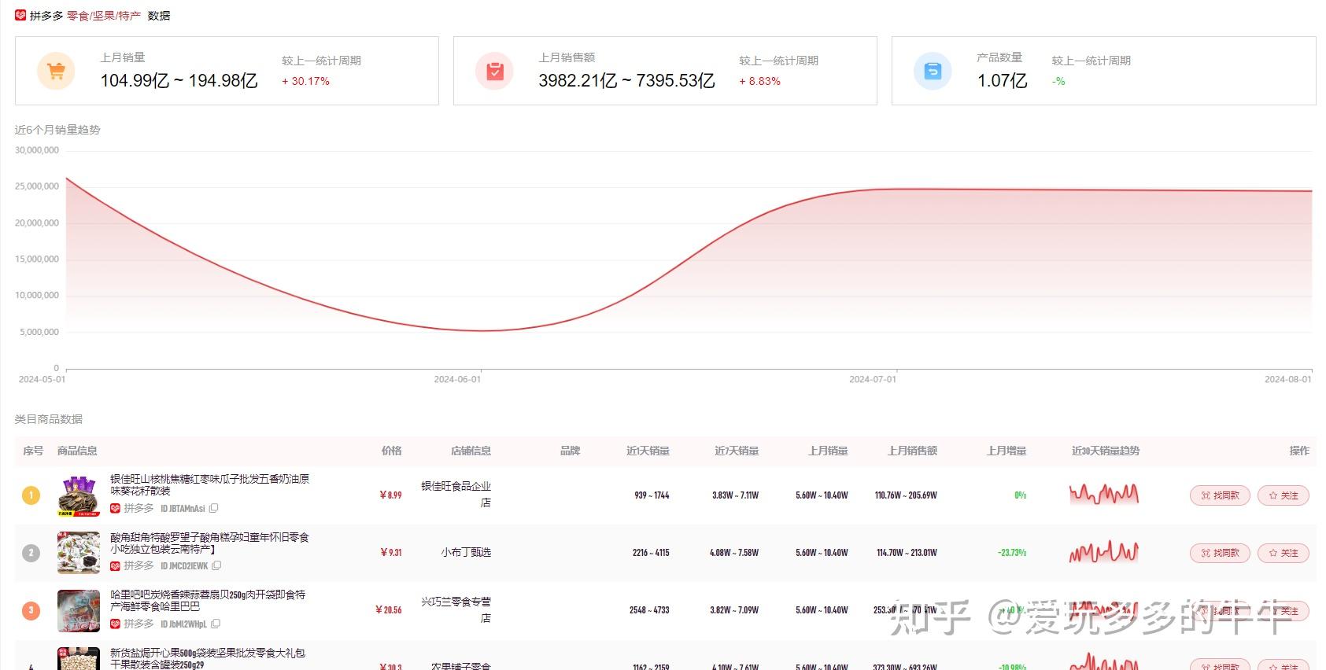This screenshot has height=670, width=1326.
Task: Click 关注 for the second product
Action: (1283, 553)
